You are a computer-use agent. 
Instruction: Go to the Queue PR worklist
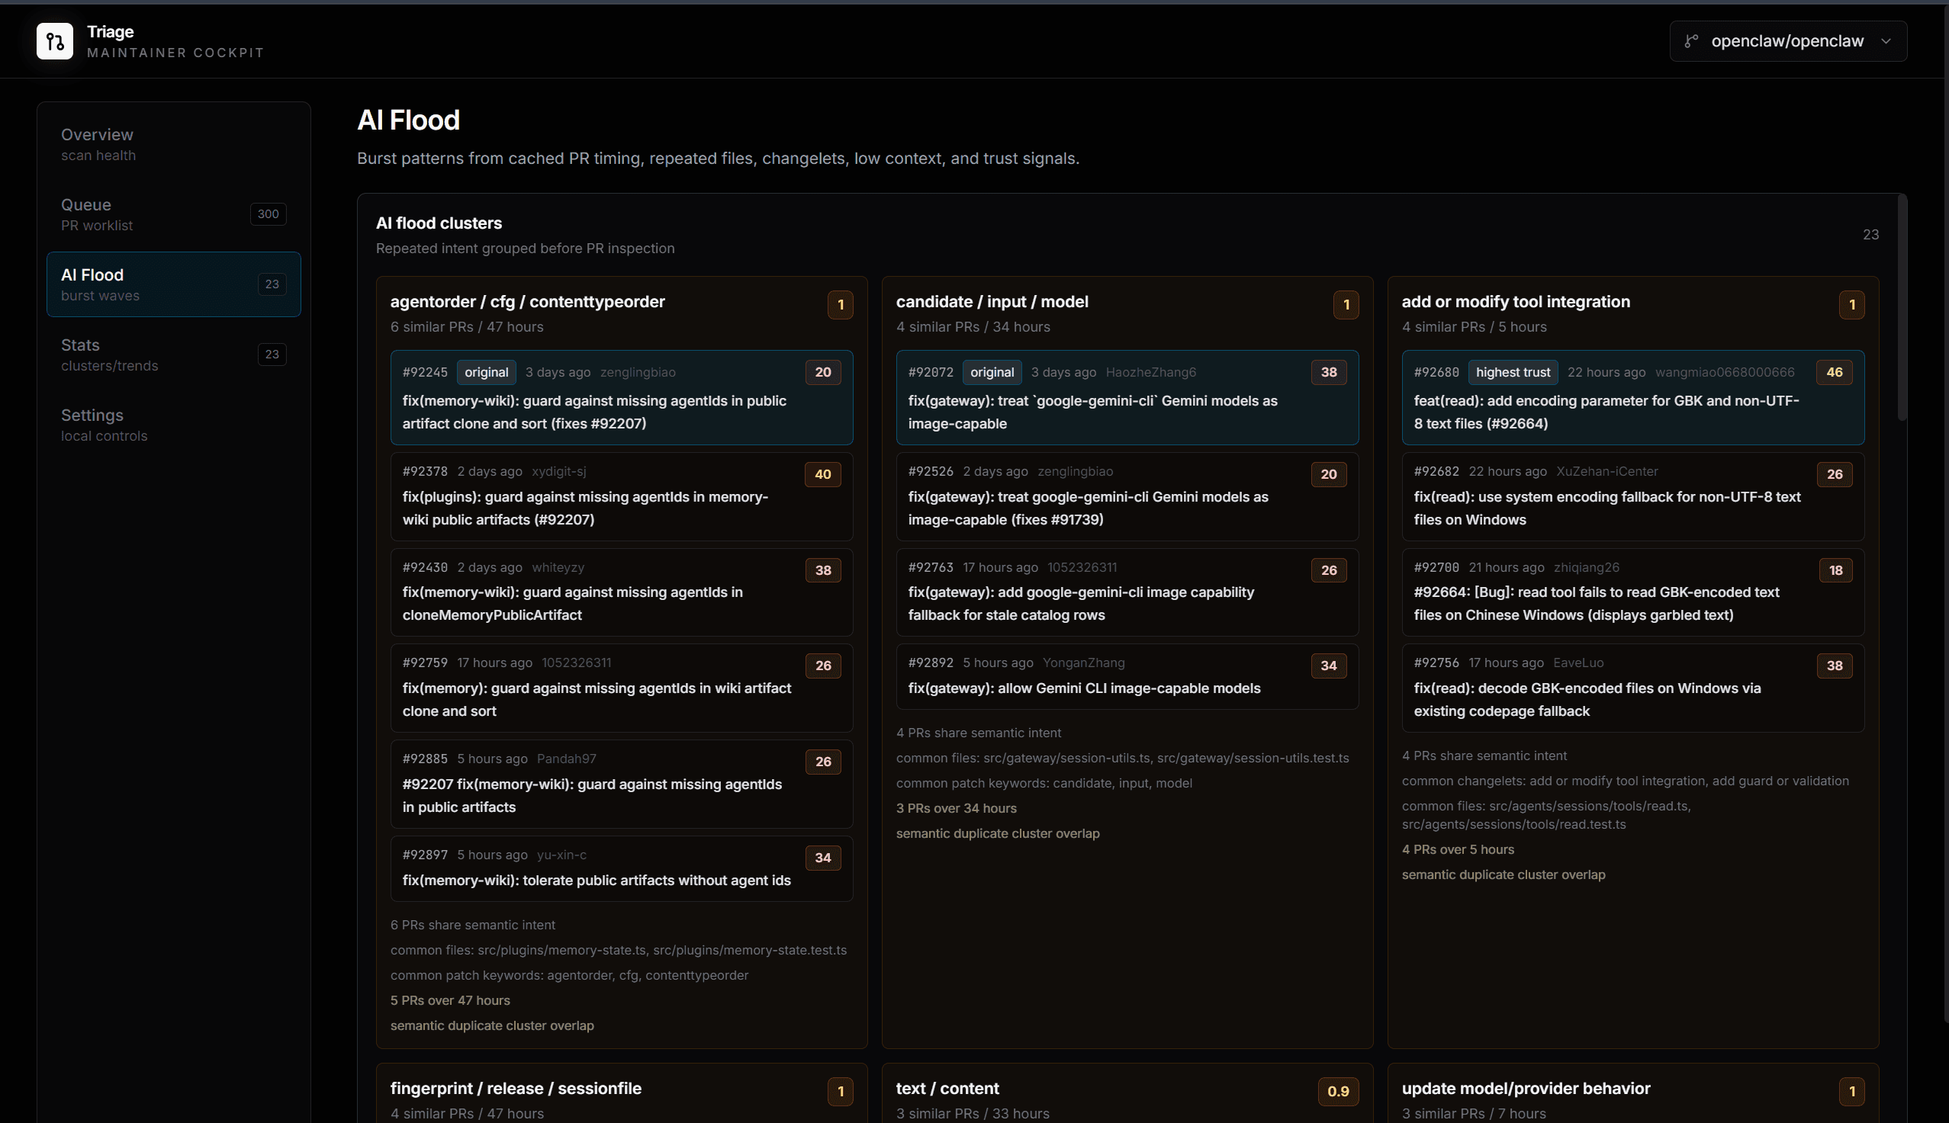click(174, 214)
